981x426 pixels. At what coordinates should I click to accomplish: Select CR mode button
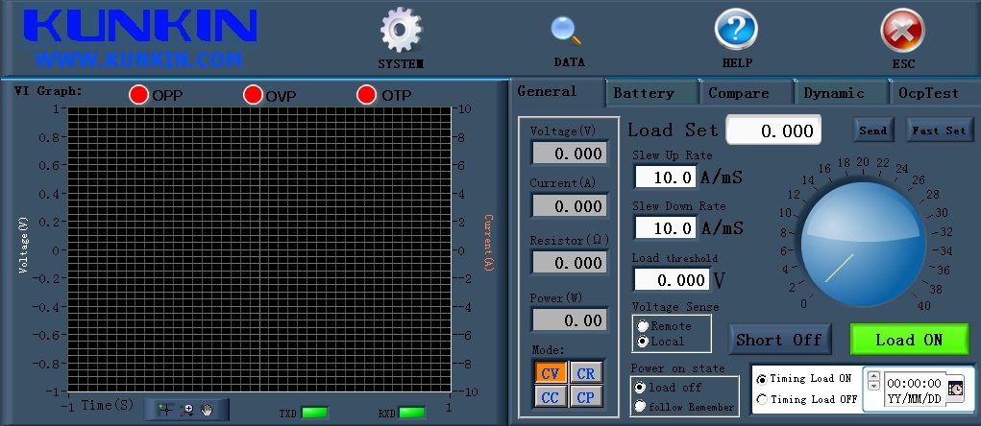coord(585,373)
